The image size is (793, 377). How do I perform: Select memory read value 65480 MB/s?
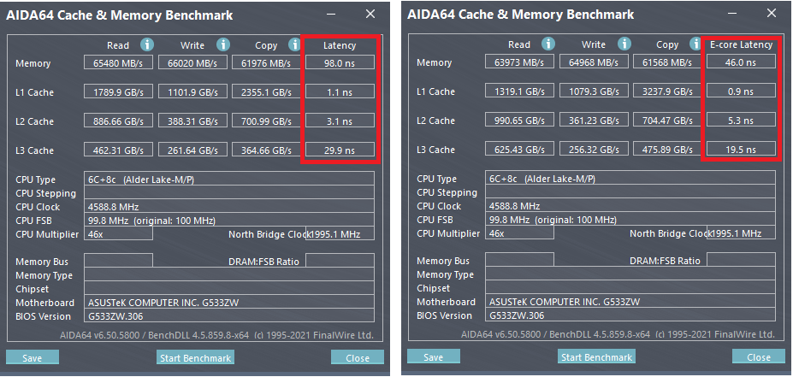(x=118, y=62)
